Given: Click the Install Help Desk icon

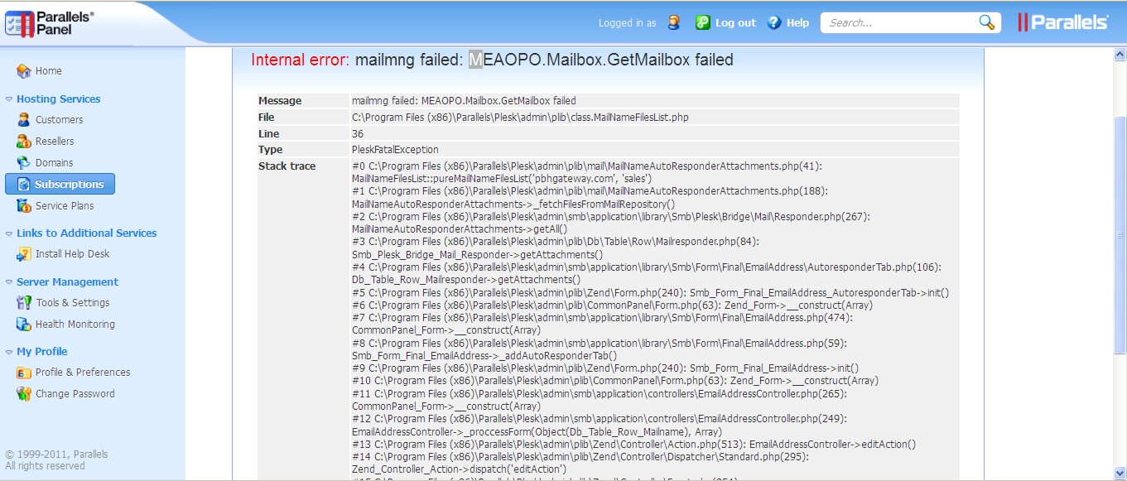Looking at the screenshot, I should tap(23, 254).
